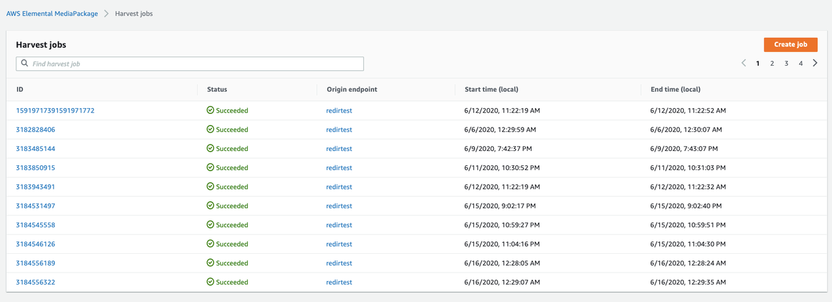Open redirtest endpoint for job 3183850915

(x=339, y=168)
